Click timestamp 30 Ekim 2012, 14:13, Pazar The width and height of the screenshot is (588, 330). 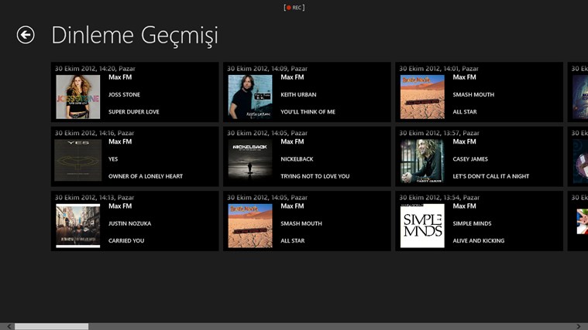tap(95, 197)
